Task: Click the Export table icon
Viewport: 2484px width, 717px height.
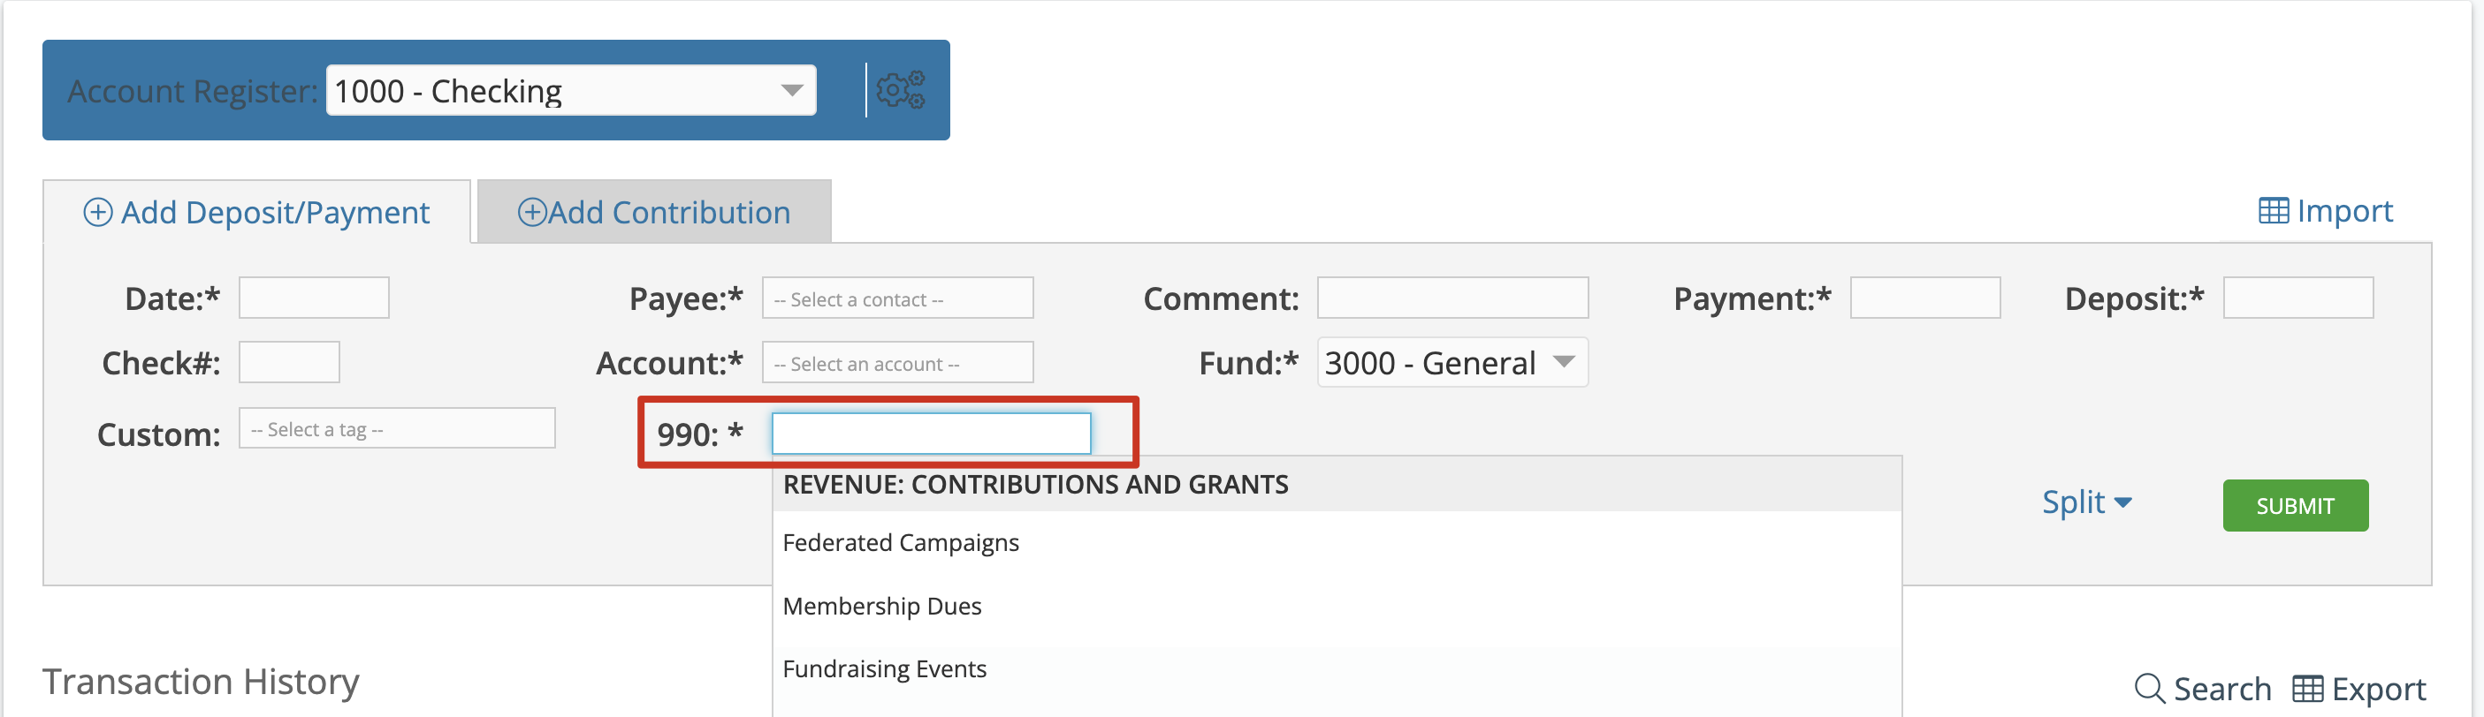Action: tap(2306, 688)
